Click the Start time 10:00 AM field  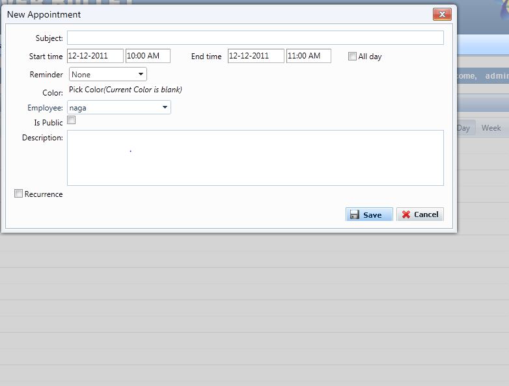point(148,56)
